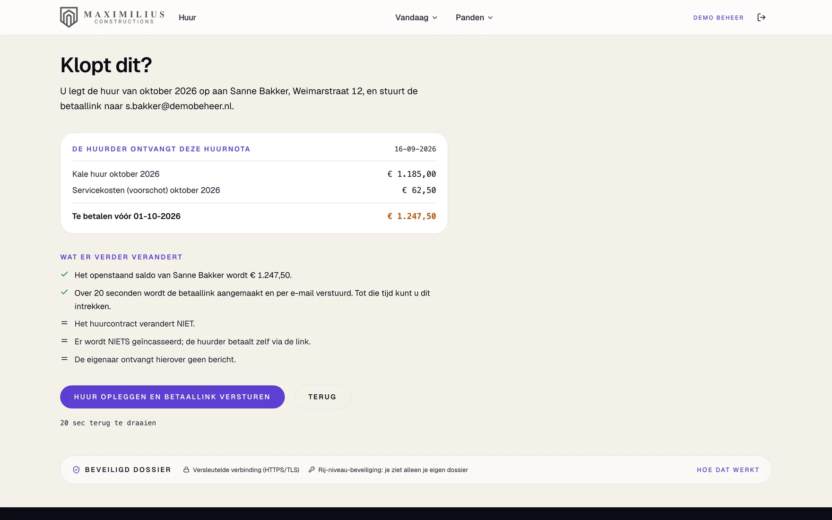Expand the Vandaag dropdown menu
This screenshot has height=520, width=832.
416,17
